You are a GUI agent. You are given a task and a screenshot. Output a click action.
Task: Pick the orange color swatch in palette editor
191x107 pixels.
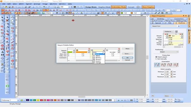81,52
